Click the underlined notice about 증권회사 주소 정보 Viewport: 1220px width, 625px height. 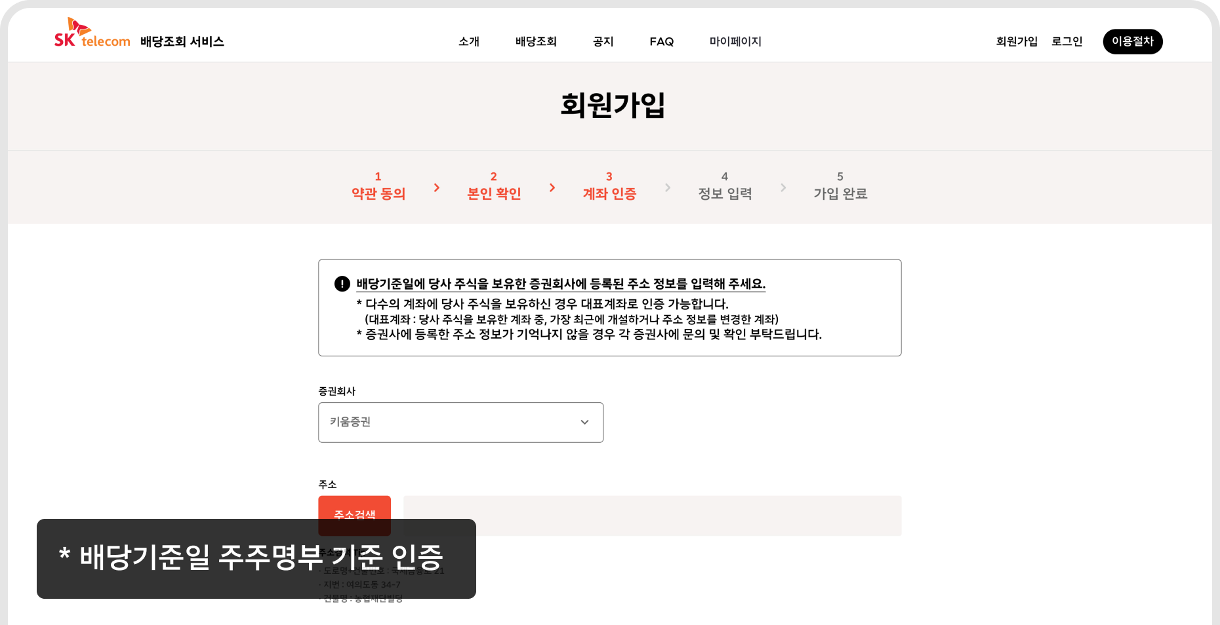click(561, 284)
